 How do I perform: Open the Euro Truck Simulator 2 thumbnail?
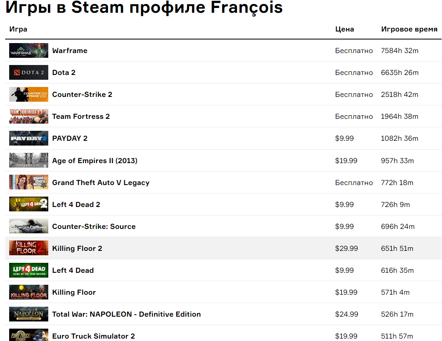(x=29, y=335)
